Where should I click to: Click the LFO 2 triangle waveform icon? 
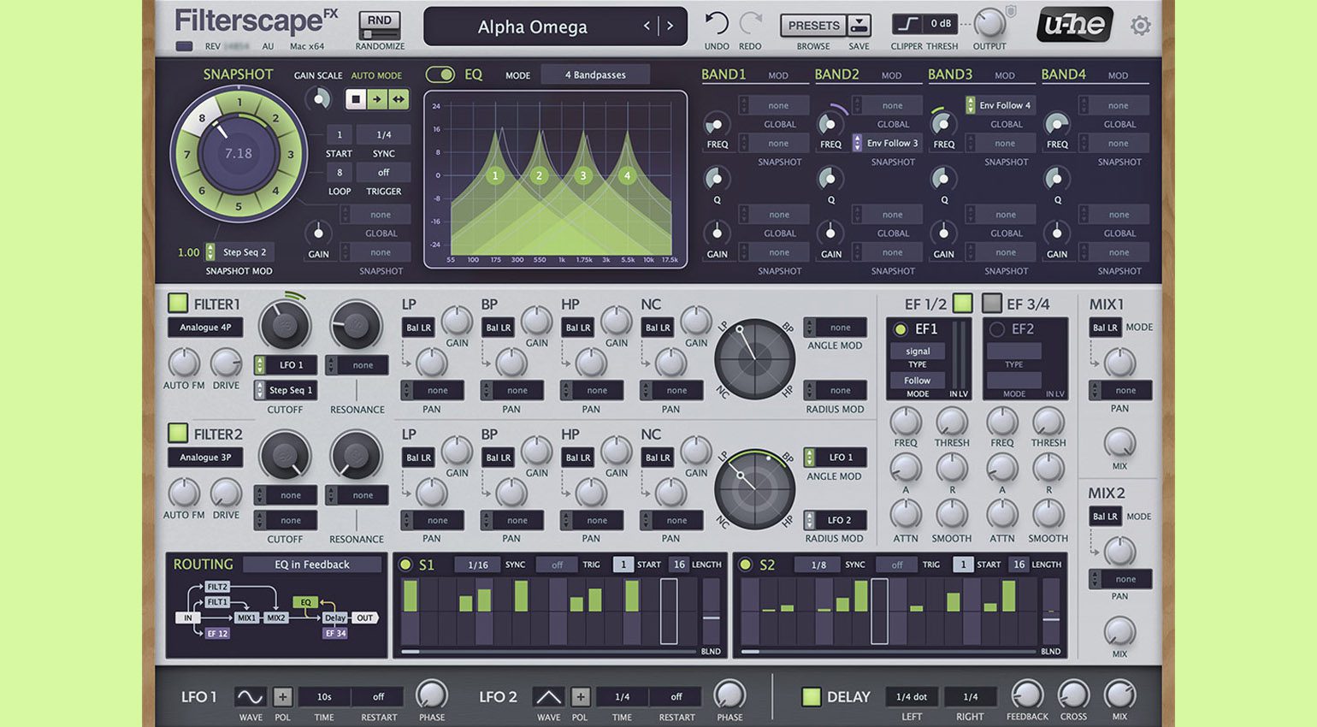click(548, 696)
